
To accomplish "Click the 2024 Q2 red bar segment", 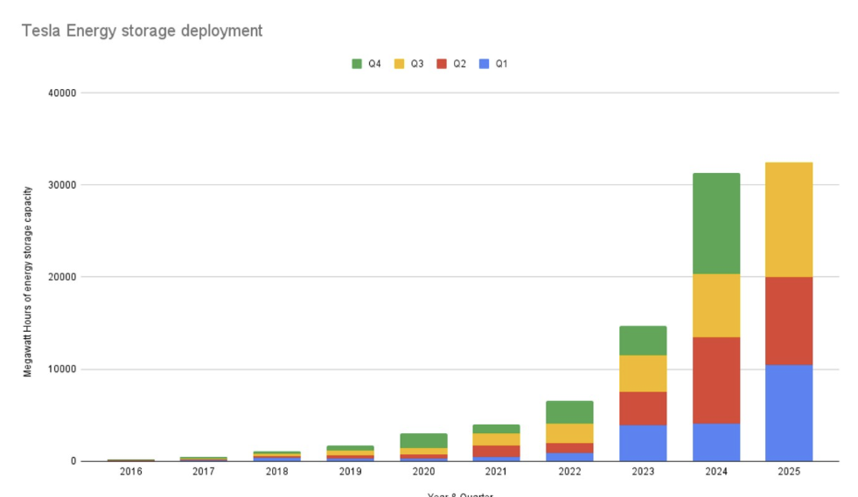I will pyautogui.click(x=715, y=380).
